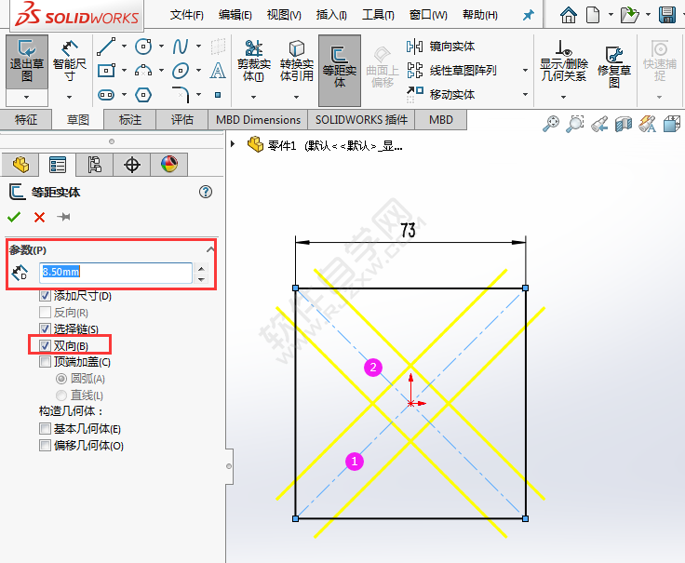Click Offset Entities (等距实体) toolbar button
Image resolution: width=685 pixels, height=563 pixels.
(340, 71)
